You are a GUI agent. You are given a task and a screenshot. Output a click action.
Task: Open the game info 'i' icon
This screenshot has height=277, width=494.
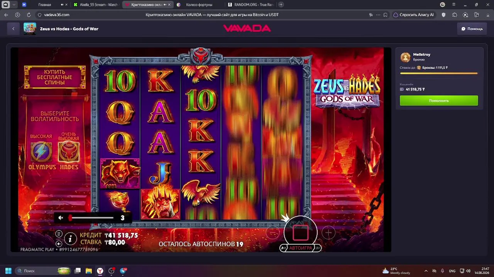tap(70, 239)
